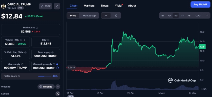Image resolution: width=212 pixels, height=97 pixels.
Task: Select the Price toggle
Action: tap(73, 16)
